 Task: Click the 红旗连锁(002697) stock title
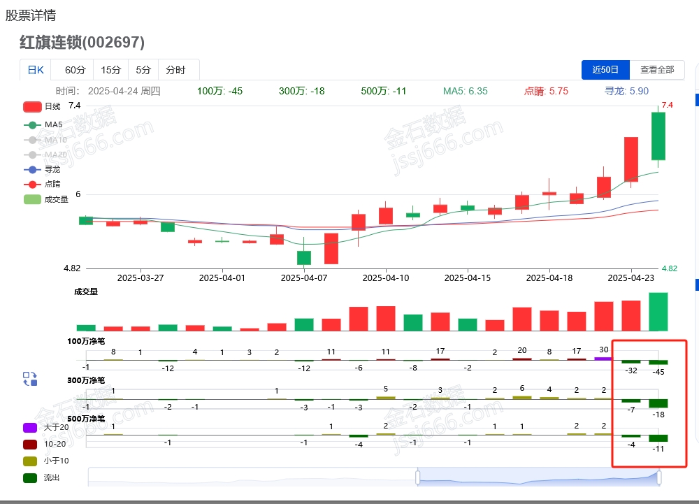[x=82, y=43]
